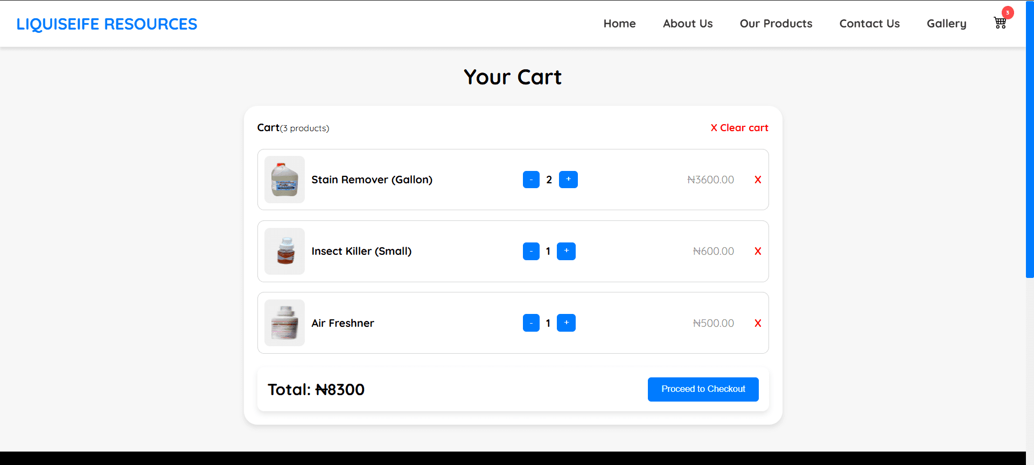Open the About Us page
Screen dimensions: 1034x465
[x=688, y=24]
